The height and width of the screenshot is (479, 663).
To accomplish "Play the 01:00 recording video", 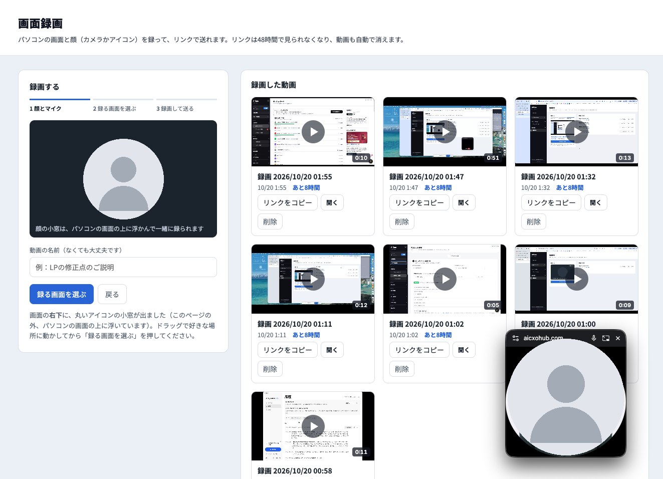I will 577,279.
